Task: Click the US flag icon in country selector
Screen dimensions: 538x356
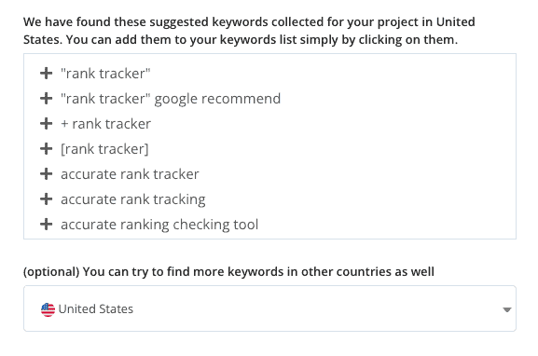Action: click(x=48, y=309)
